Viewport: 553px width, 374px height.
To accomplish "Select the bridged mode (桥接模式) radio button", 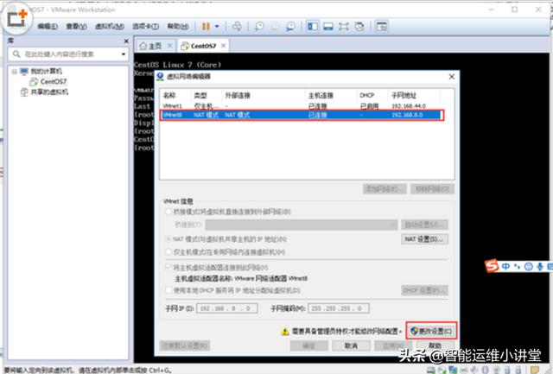I will pyautogui.click(x=168, y=212).
